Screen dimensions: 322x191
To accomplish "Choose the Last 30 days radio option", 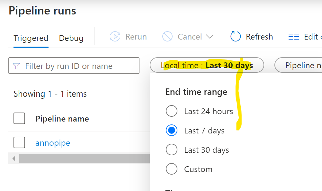I will [x=172, y=150].
